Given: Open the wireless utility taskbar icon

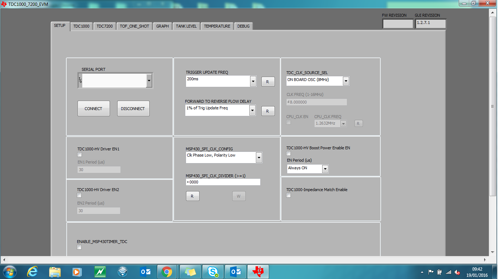Looking at the screenshot, I should pos(123,272).
